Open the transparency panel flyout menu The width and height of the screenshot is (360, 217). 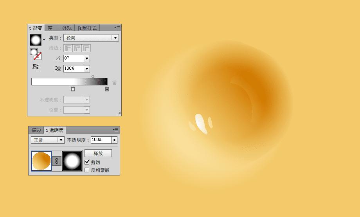point(115,130)
